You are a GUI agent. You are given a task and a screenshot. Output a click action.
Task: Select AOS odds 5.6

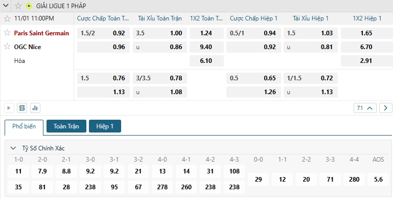pyautogui.click(x=378, y=179)
